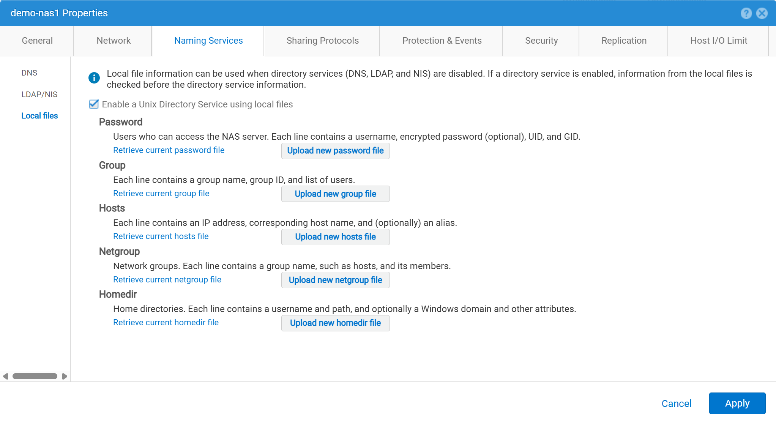Click Upload new password file button
The width and height of the screenshot is (776, 424).
(x=335, y=151)
